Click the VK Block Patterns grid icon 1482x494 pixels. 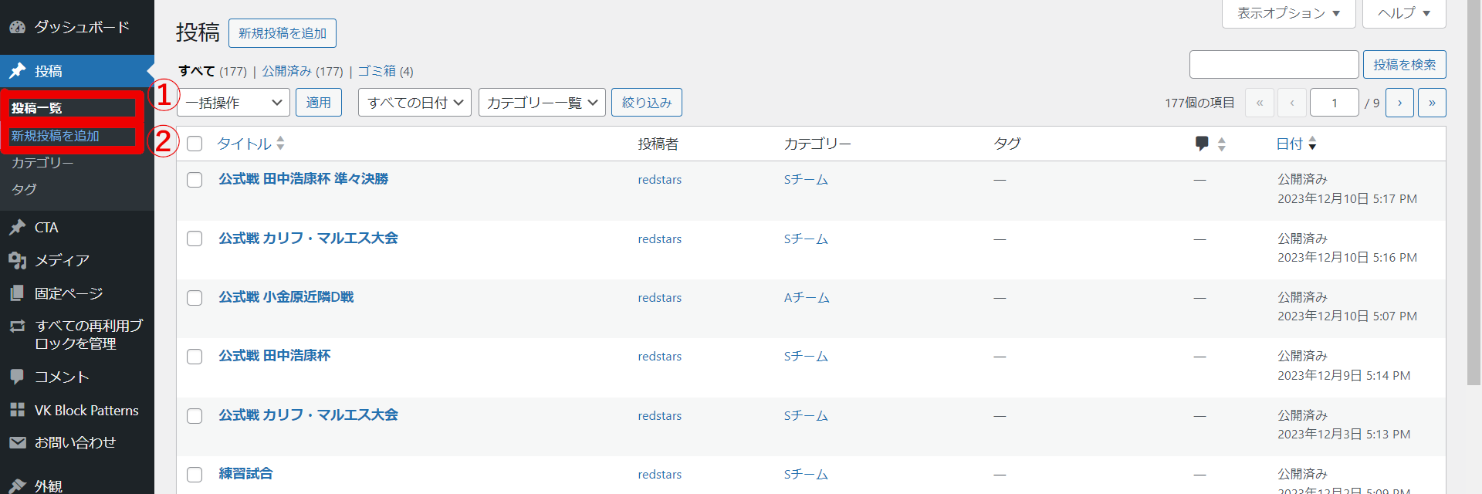17,410
